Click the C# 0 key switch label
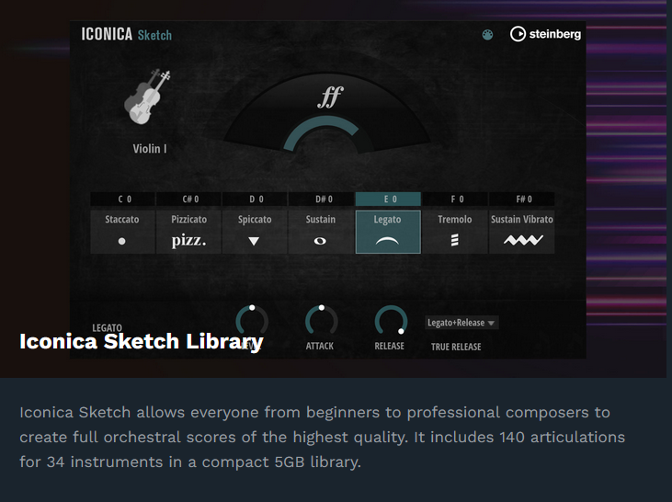The height and width of the screenshot is (502, 672). click(188, 199)
